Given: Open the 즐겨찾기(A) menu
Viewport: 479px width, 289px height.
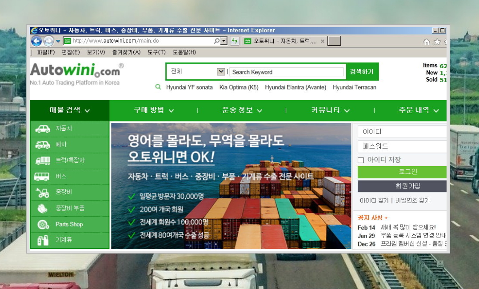Looking at the screenshot, I should coord(126,52).
